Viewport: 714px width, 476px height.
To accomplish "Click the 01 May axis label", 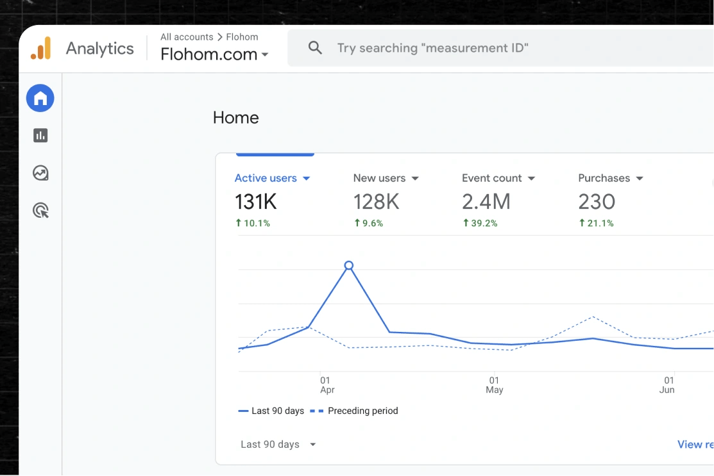I will coord(495,384).
